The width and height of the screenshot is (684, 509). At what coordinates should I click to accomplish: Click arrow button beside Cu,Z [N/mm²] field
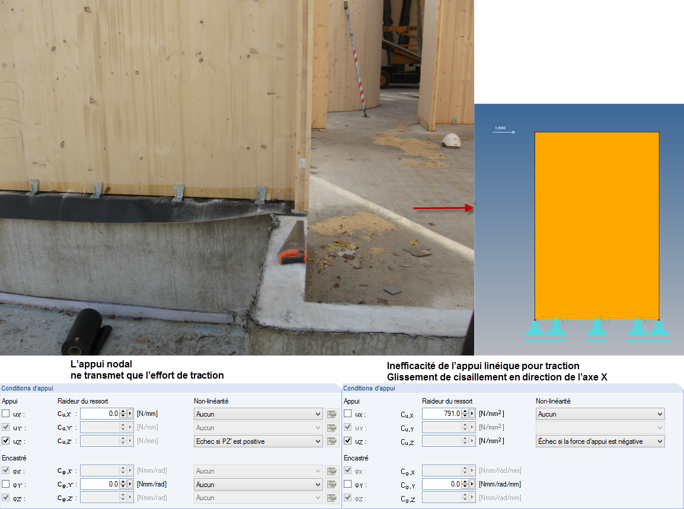472,440
